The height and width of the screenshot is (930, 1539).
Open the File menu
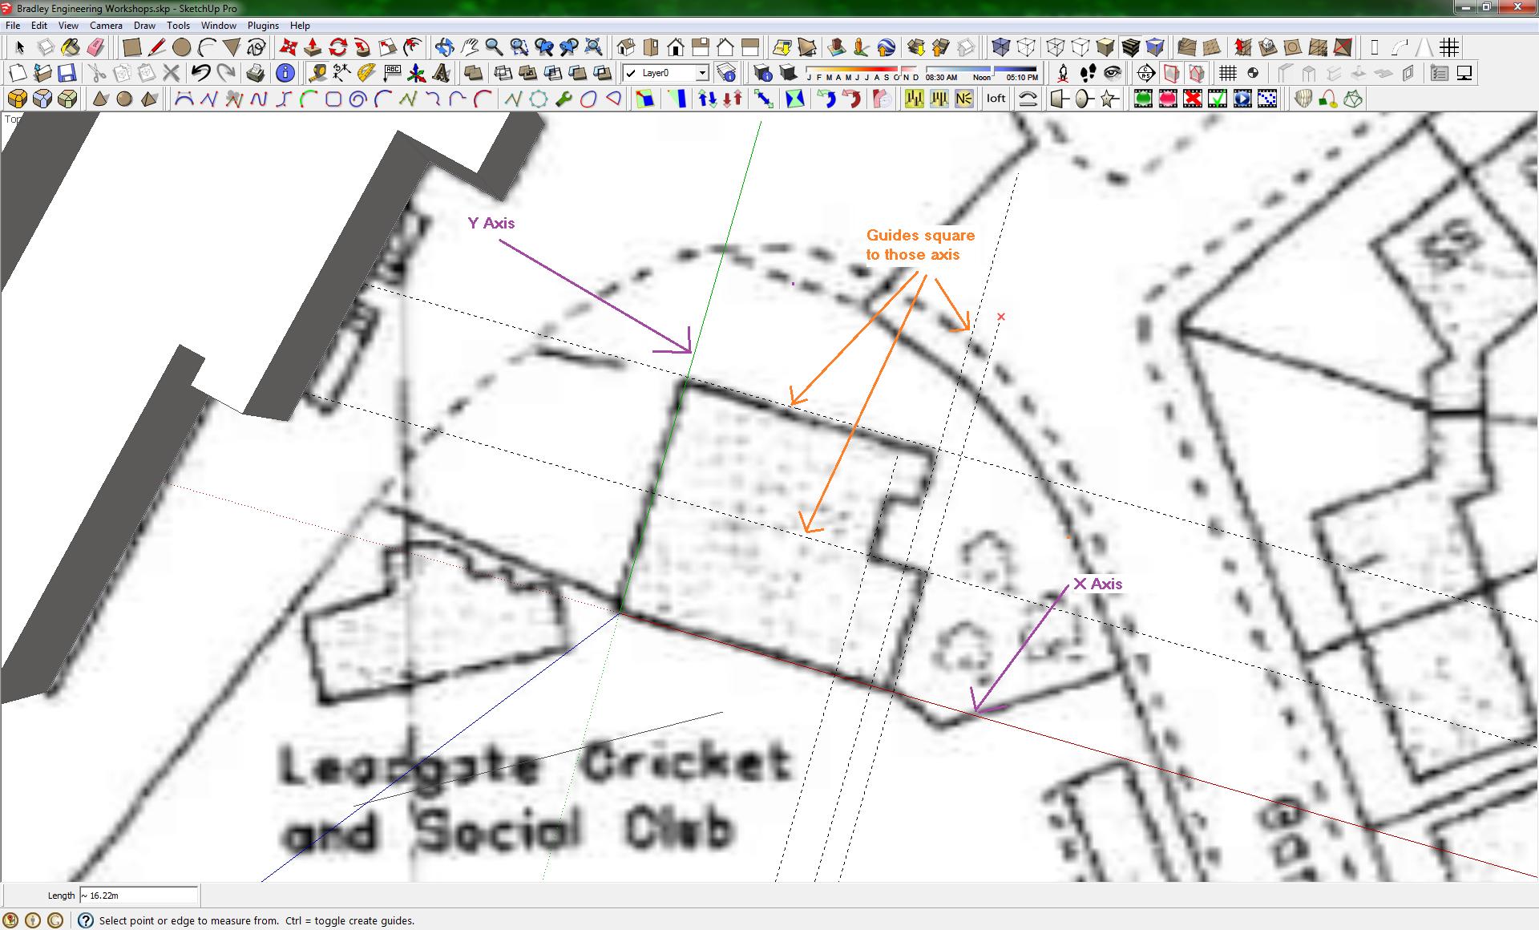tap(13, 26)
